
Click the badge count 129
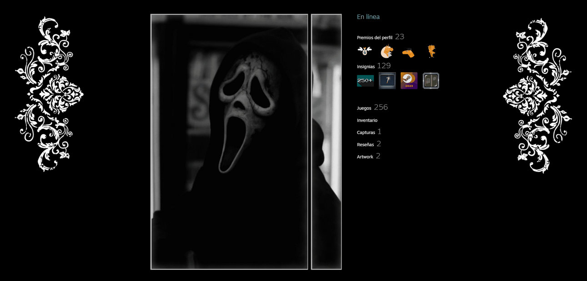click(x=384, y=66)
